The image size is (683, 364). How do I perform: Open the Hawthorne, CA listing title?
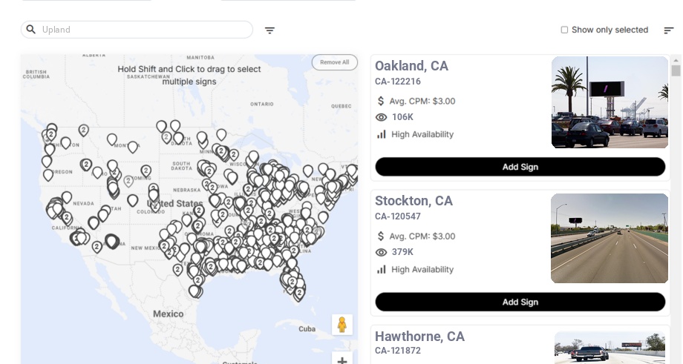(x=419, y=337)
